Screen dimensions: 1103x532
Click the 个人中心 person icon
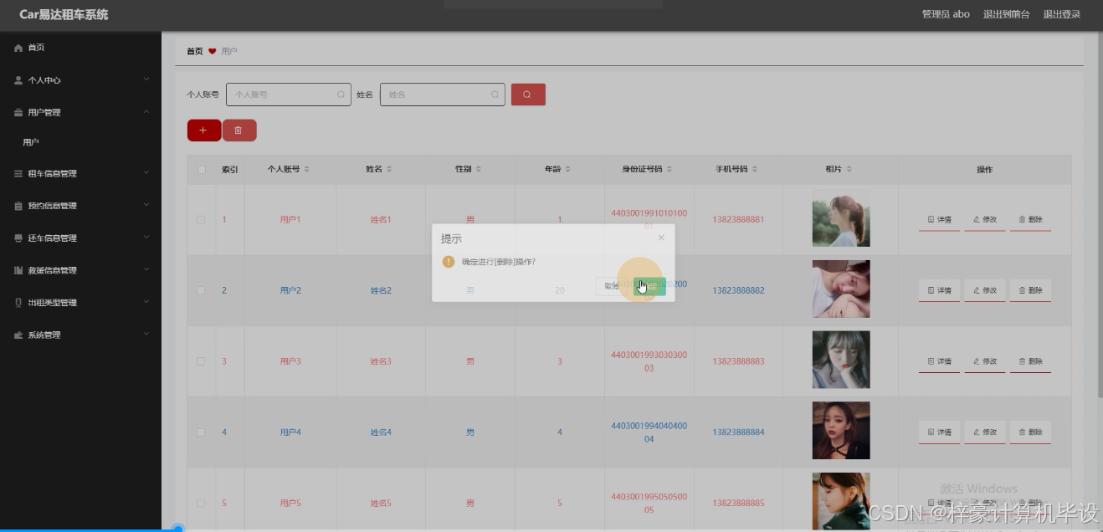(x=19, y=79)
